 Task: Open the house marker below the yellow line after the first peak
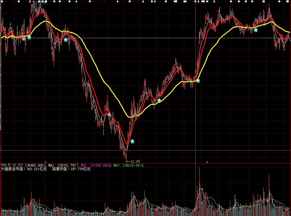click(x=66, y=40)
